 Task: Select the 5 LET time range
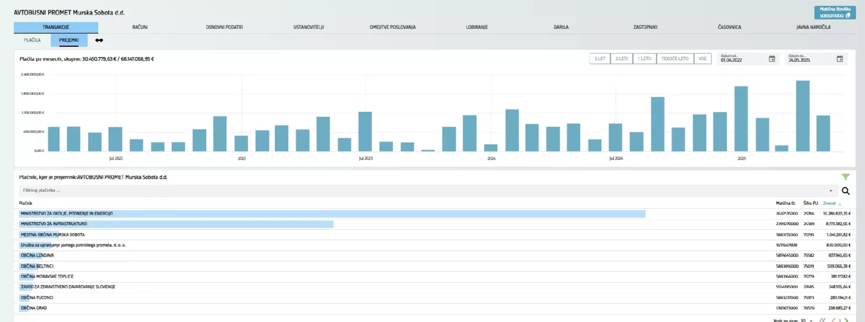pyautogui.click(x=600, y=59)
